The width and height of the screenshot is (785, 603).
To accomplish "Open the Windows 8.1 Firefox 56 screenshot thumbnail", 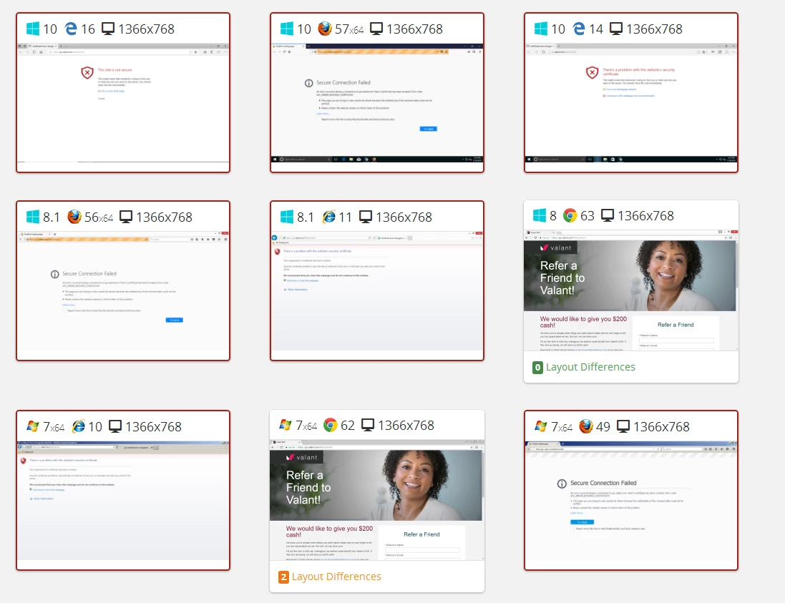I will pos(122,291).
